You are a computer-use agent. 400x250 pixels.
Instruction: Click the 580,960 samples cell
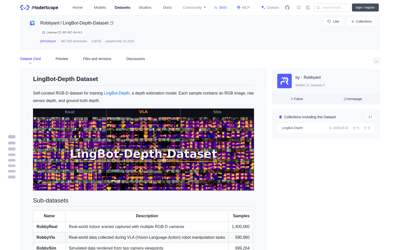pos(240,237)
